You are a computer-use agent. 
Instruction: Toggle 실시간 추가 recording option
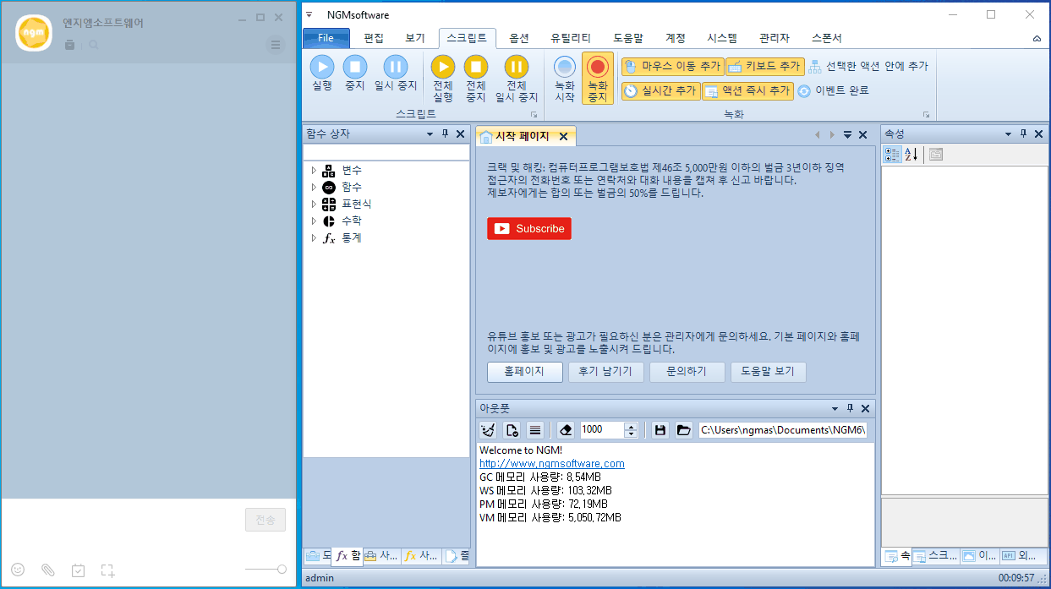coord(661,90)
